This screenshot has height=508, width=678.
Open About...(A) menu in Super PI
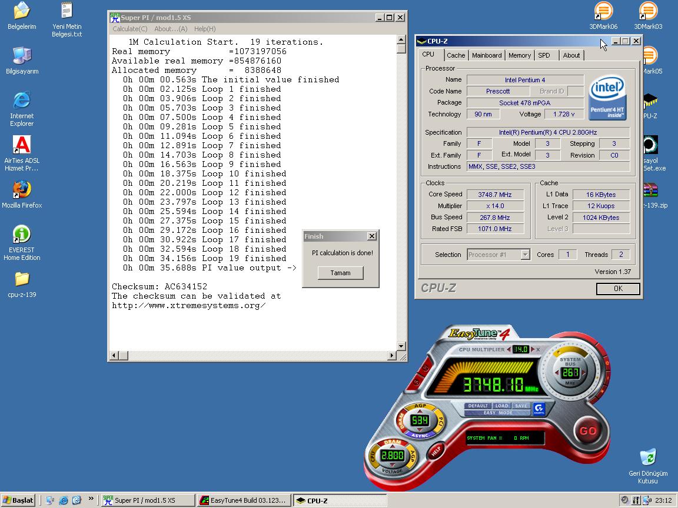pyautogui.click(x=171, y=29)
